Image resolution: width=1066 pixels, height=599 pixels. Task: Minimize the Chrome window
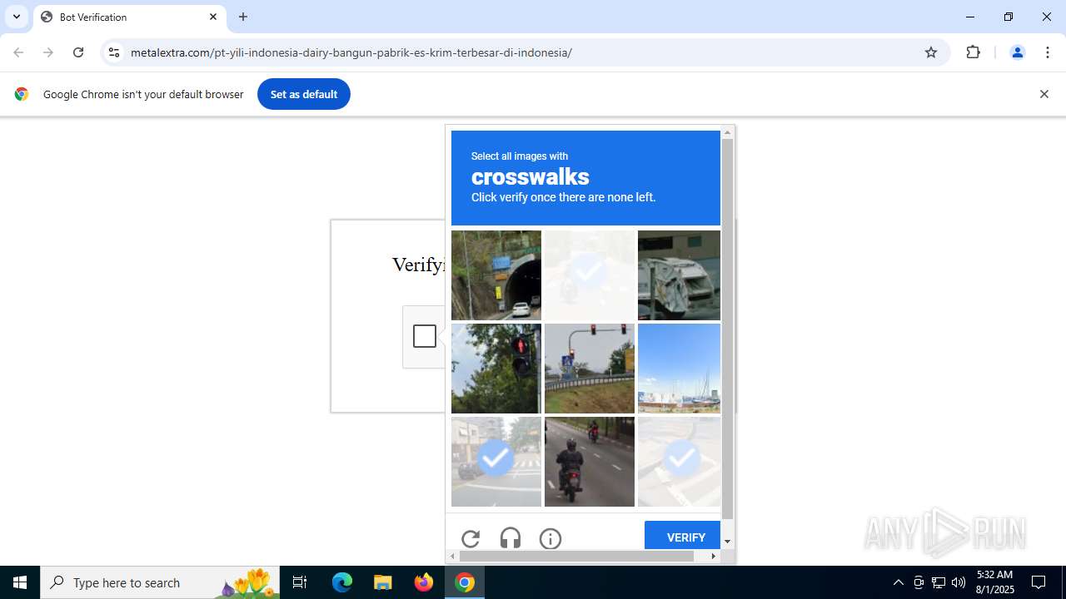click(969, 17)
